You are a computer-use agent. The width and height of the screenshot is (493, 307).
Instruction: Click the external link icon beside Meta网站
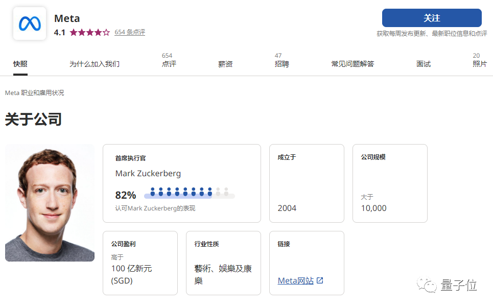319,280
